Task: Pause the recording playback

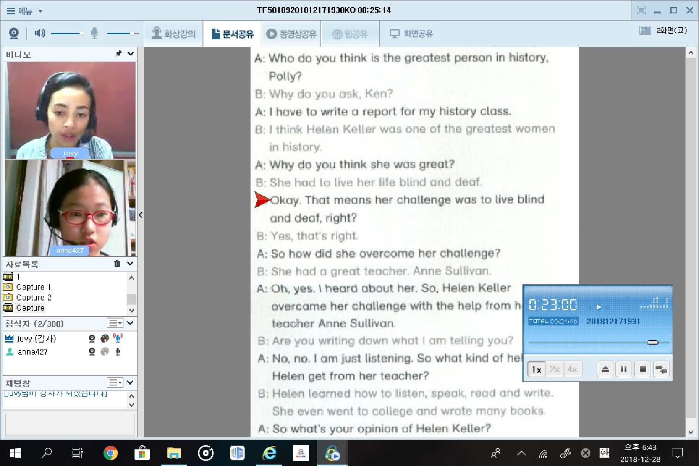Action: click(x=624, y=369)
